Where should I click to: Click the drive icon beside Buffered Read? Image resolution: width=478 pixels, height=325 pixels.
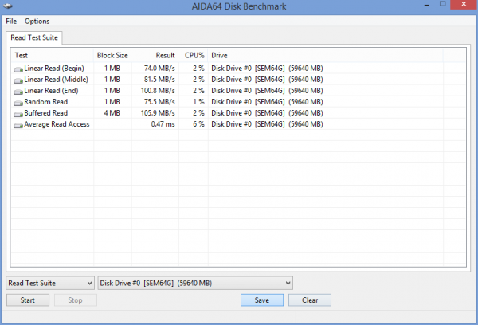[18, 114]
